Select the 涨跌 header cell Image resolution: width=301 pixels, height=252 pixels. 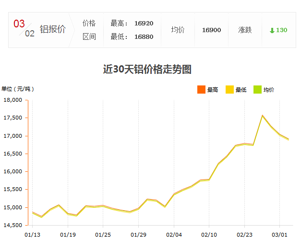coord(245,30)
